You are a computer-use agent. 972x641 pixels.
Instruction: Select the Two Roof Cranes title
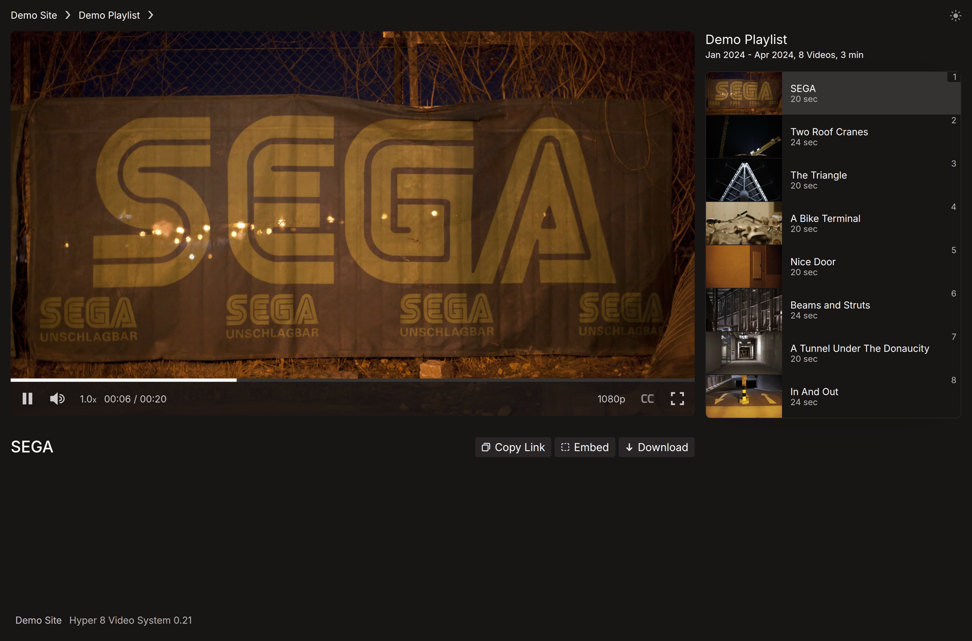pyautogui.click(x=829, y=132)
